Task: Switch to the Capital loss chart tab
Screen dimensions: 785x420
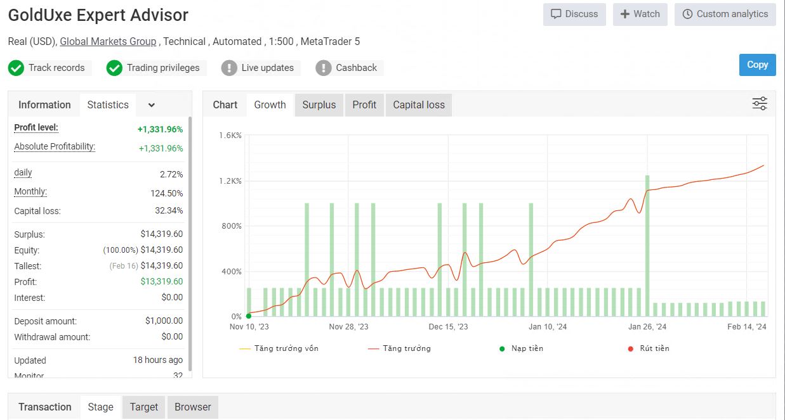Action: coord(418,105)
